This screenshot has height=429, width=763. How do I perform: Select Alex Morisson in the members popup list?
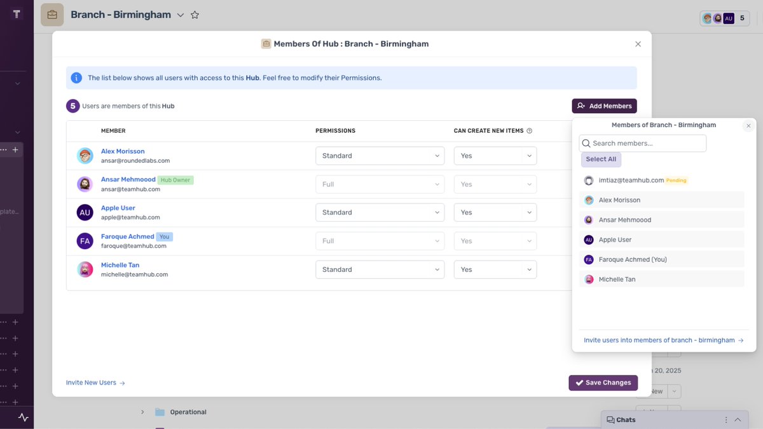coord(662,200)
